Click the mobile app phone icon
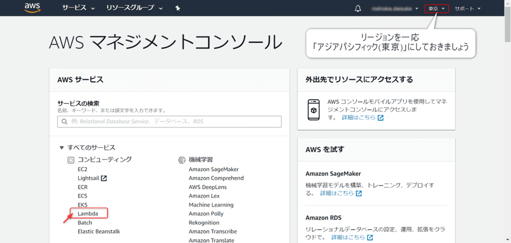The image size is (511, 243). point(313,108)
